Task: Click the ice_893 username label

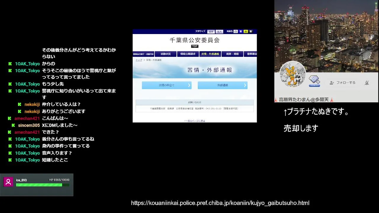Action: tap(21, 180)
